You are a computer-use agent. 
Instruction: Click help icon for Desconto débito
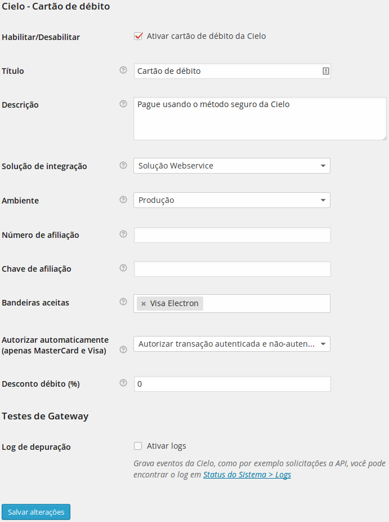[x=123, y=383]
